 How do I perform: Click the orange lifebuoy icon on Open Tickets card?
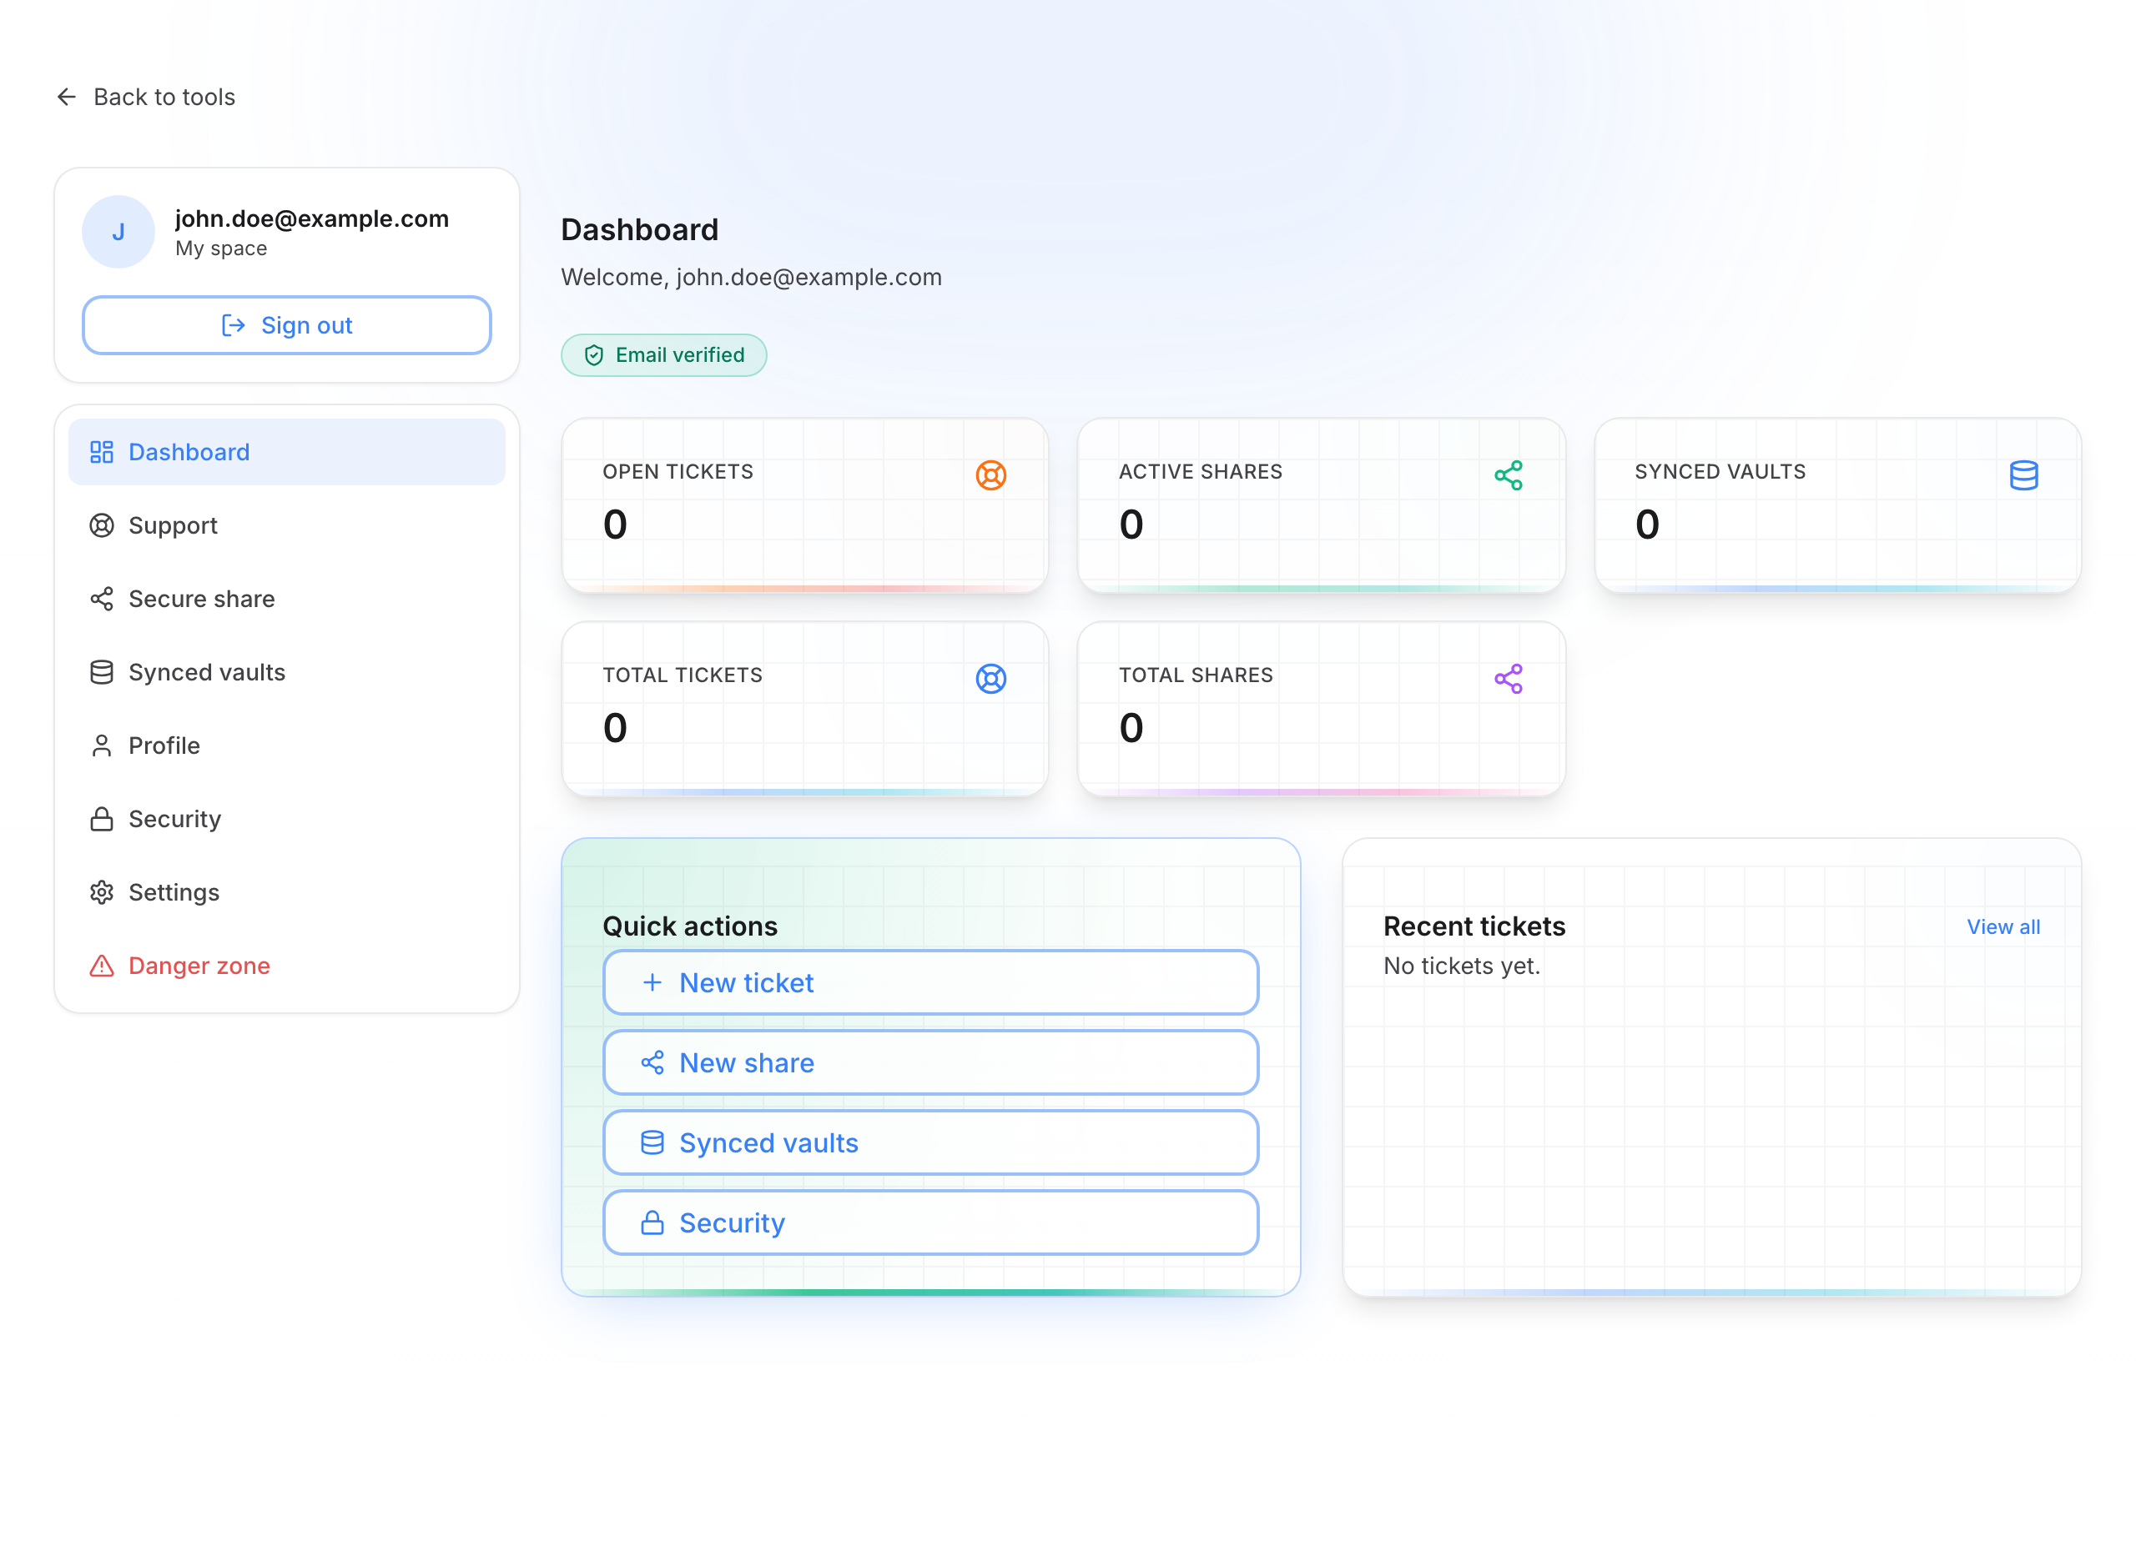click(x=990, y=475)
